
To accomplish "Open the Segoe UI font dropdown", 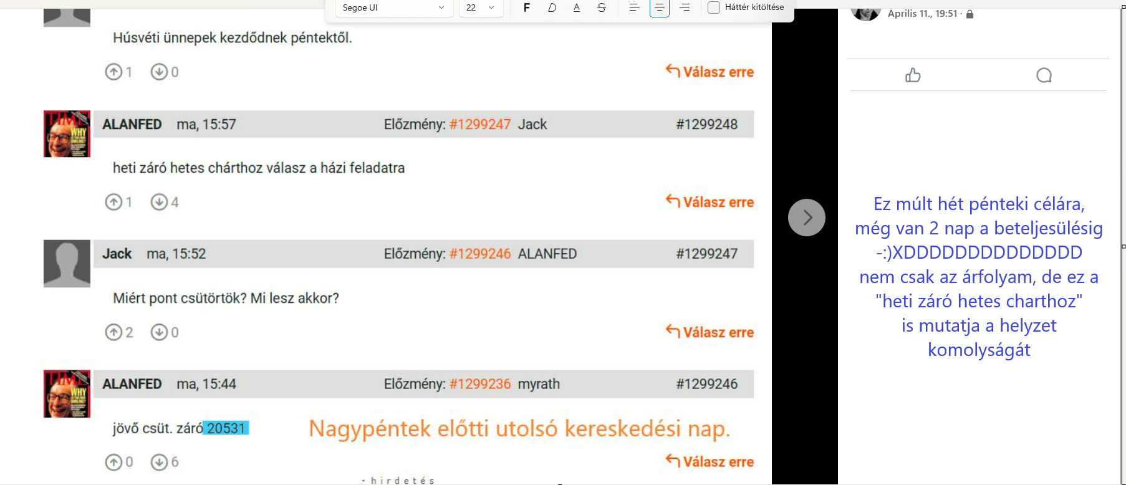I will (x=393, y=7).
